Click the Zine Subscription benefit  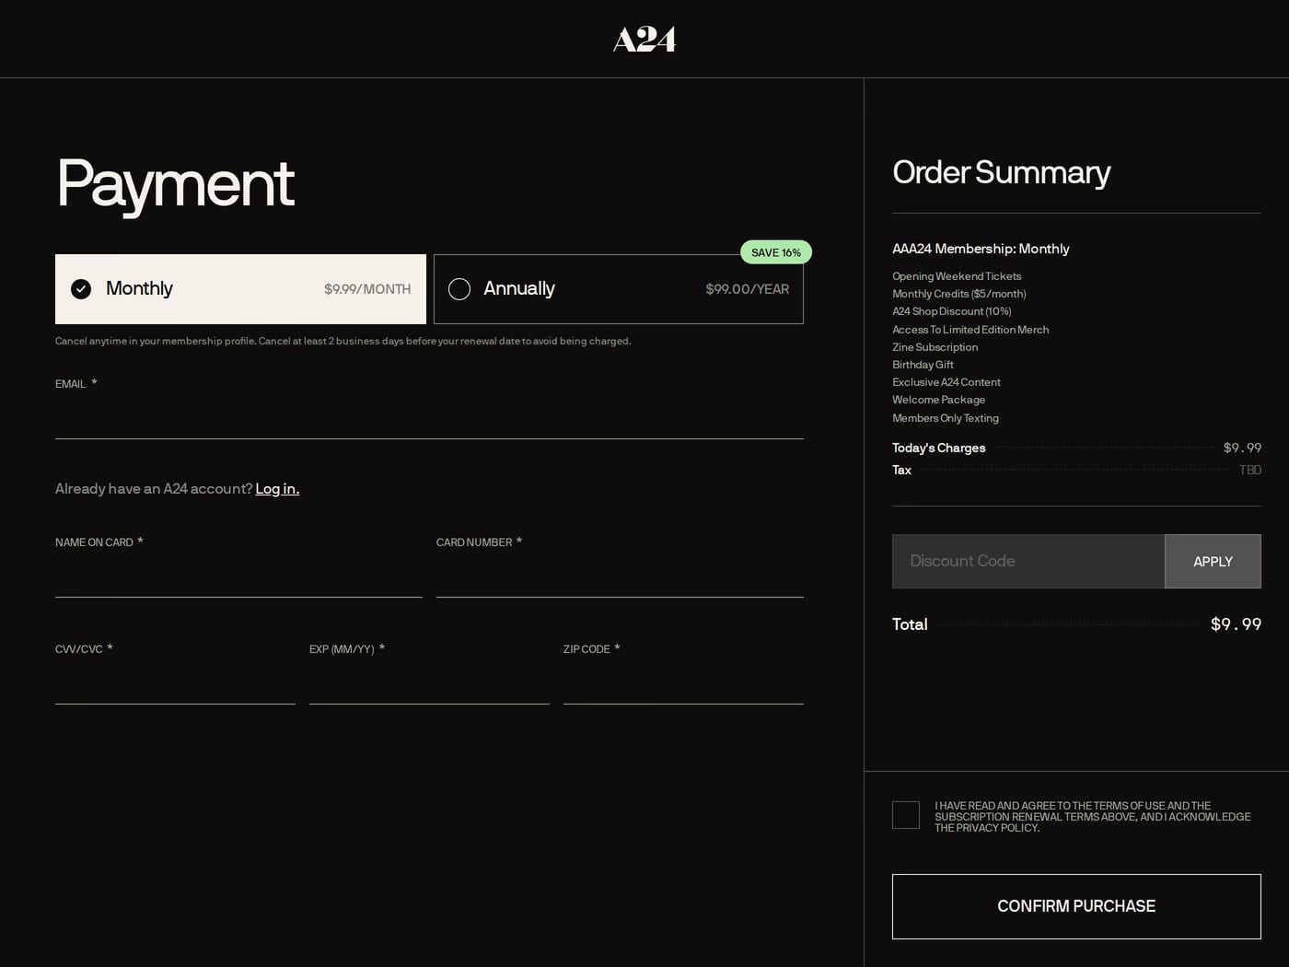point(935,347)
